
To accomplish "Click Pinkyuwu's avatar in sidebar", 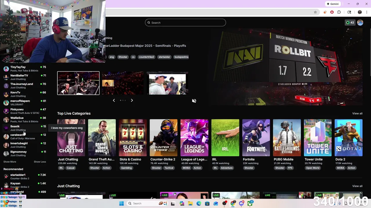I will (6, 111).
